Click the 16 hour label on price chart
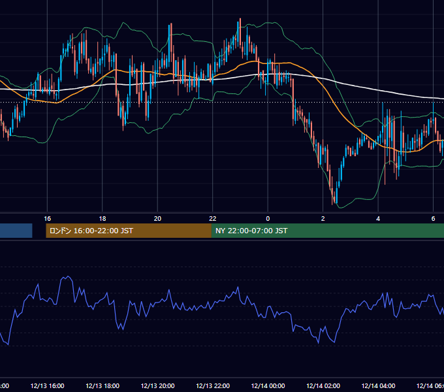This screenshot has height=392, width=444. click(x=47, y=219)
